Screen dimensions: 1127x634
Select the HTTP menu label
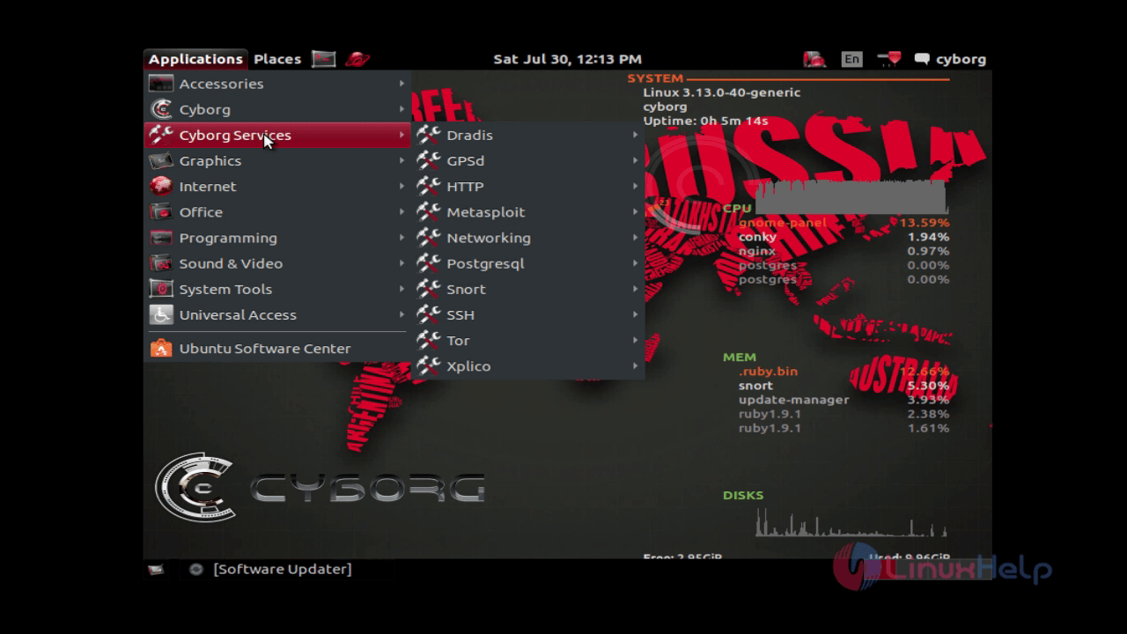tap(465, 187)
